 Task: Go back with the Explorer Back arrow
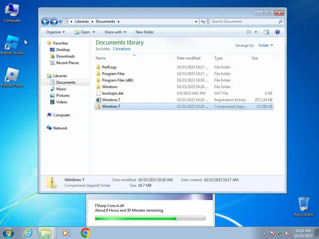point(45,21)
